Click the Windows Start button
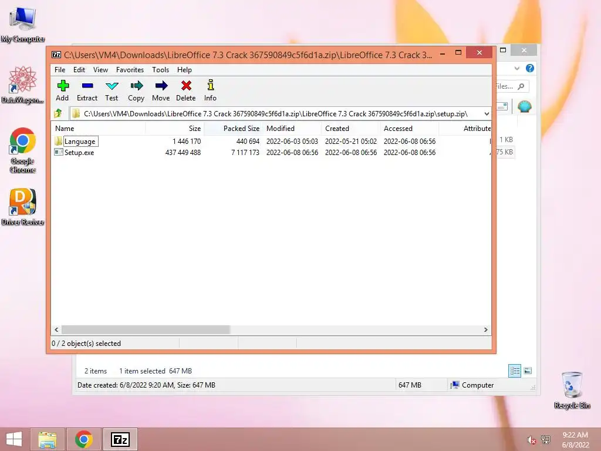 [x=14, y=439]
